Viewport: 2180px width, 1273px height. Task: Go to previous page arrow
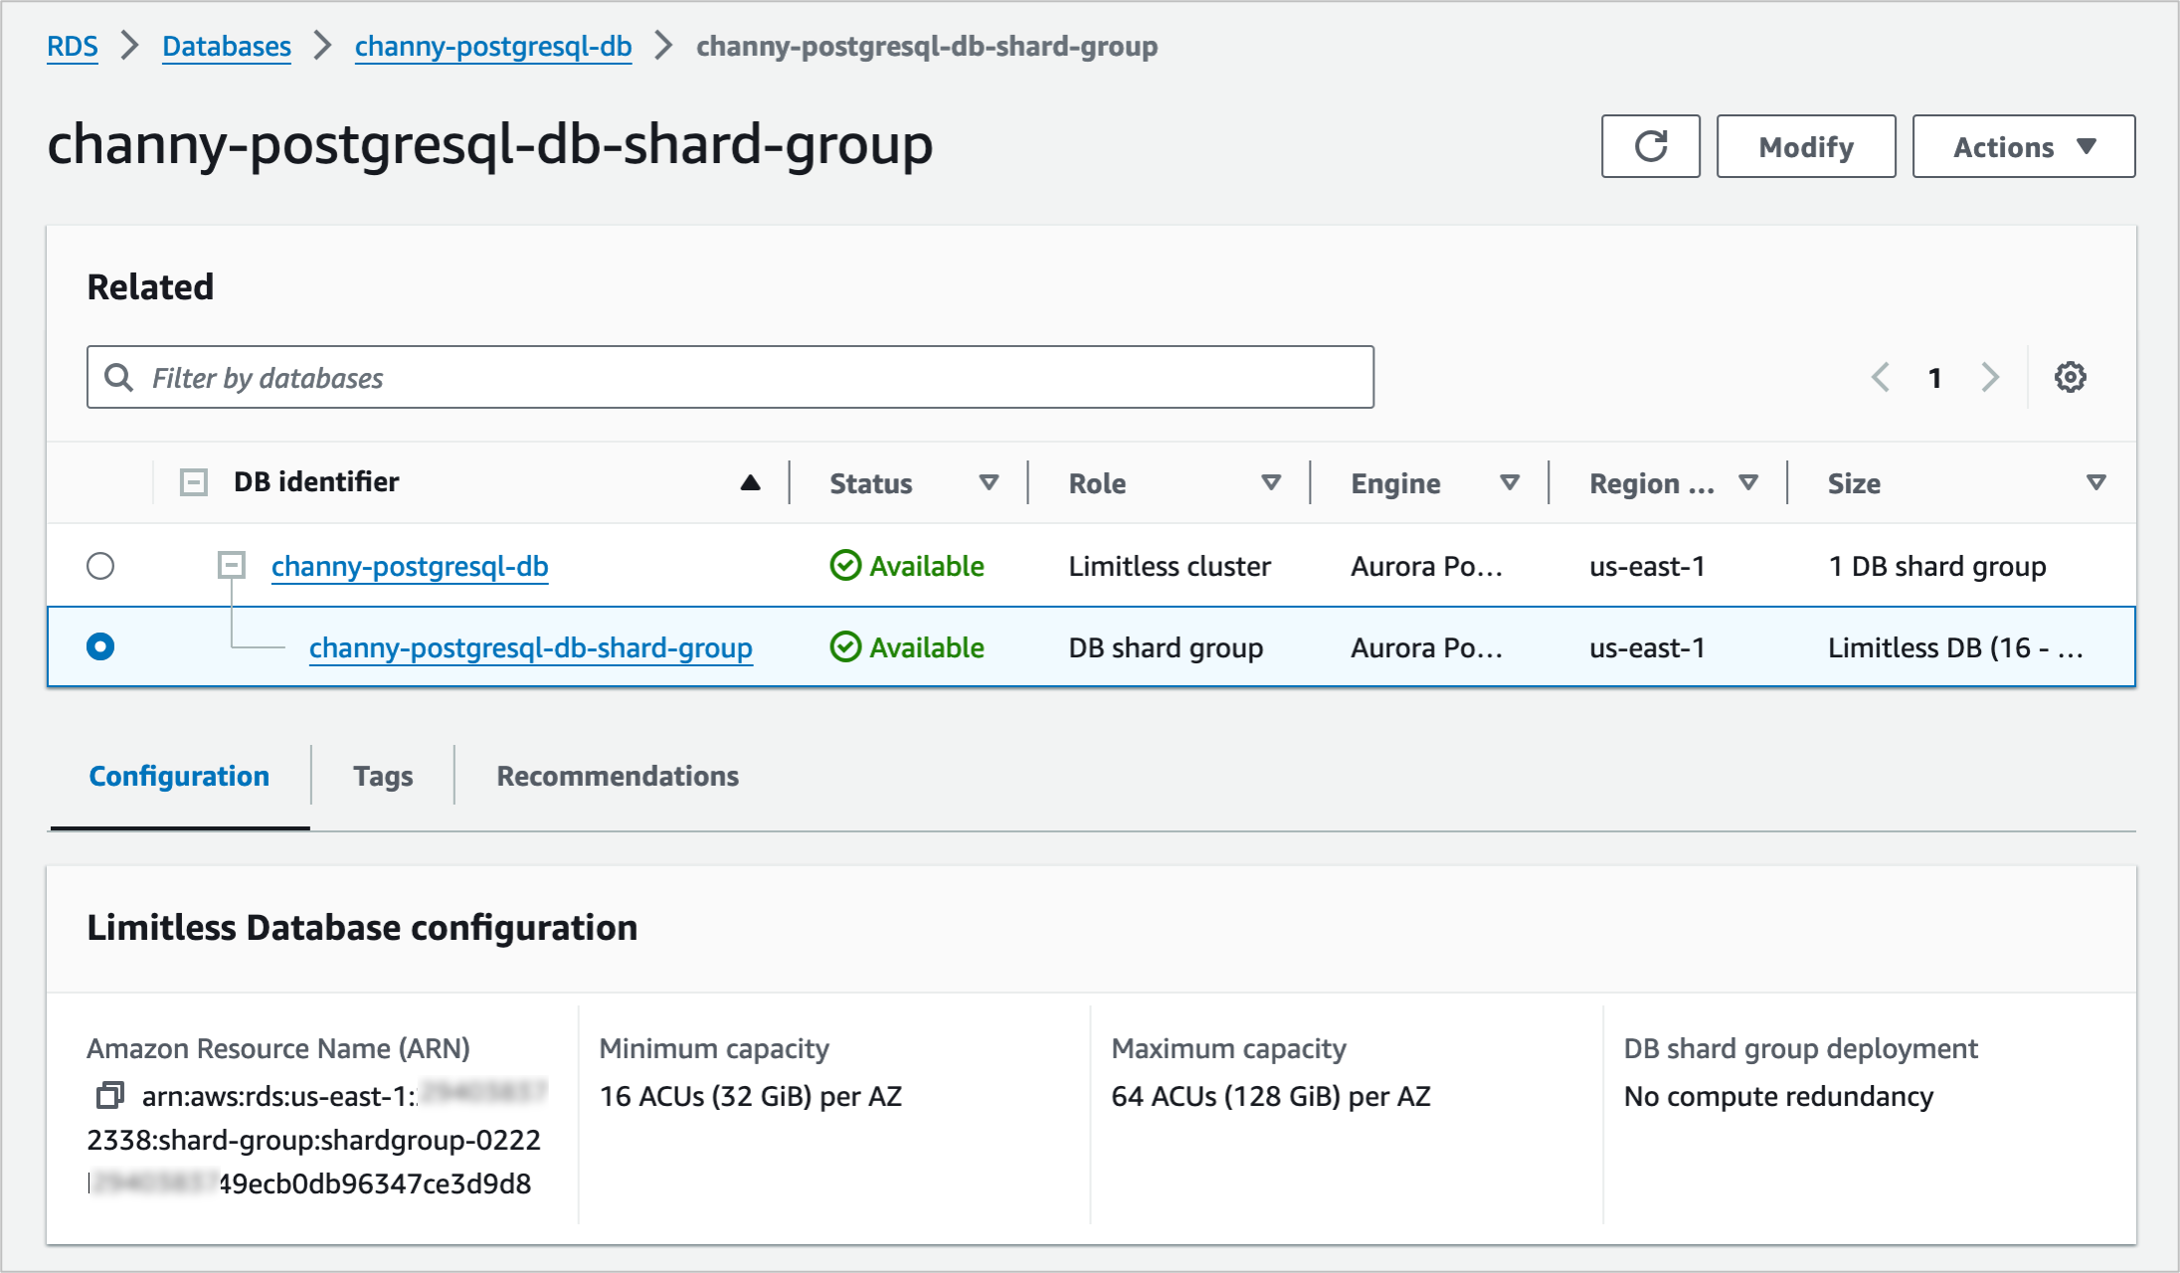(1880, 377)
